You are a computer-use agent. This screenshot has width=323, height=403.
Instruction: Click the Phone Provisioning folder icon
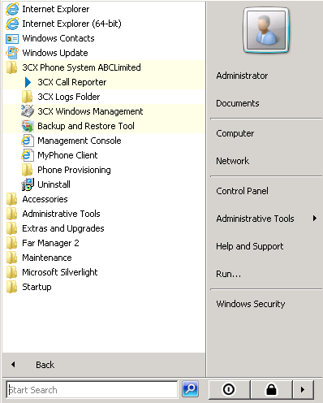27,170
